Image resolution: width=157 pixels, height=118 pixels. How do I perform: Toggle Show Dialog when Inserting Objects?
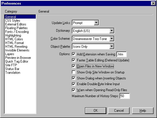click(x=73, y=78)
